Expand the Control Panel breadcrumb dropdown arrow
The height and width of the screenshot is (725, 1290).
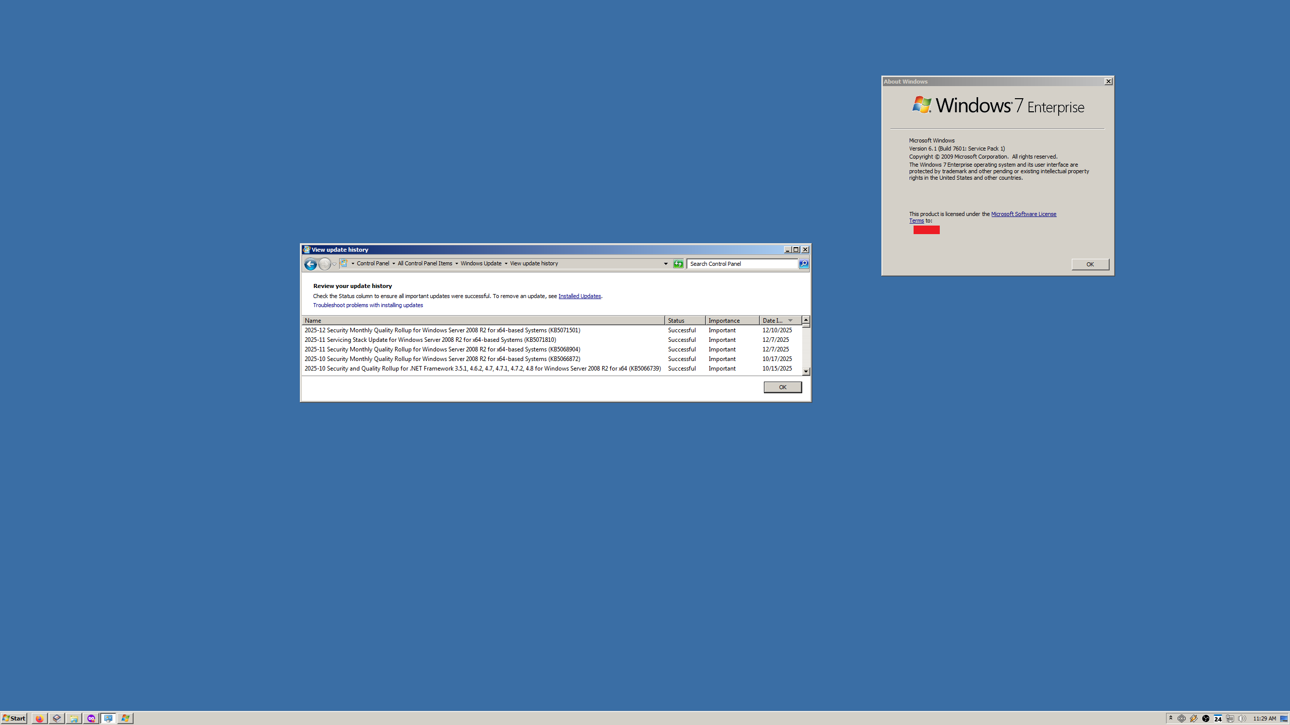(x=394, y=263)
